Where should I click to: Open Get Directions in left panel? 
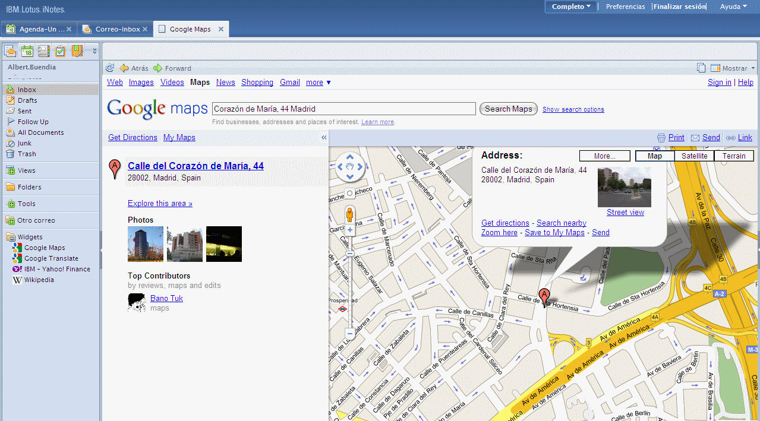coord(133,137)
